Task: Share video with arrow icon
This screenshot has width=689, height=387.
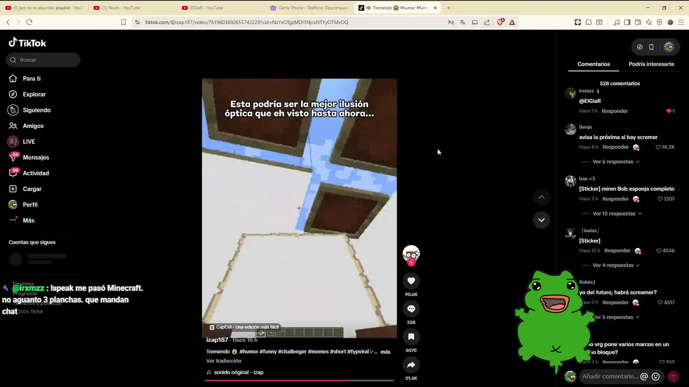Action: click(x=411, y=364)
